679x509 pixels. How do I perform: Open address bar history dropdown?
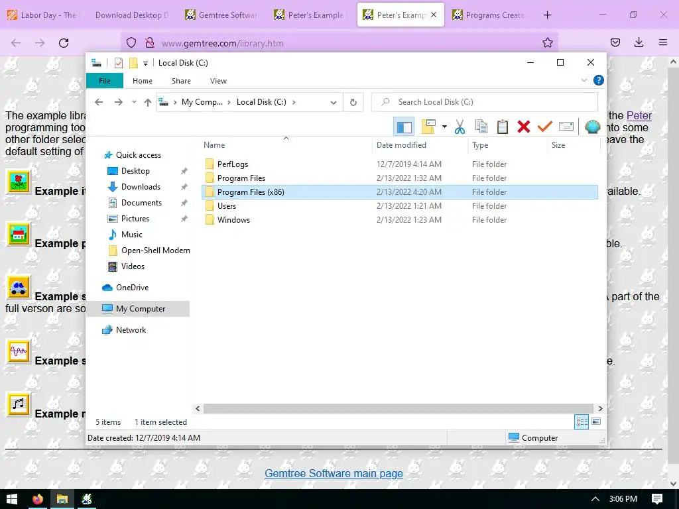tap(333, 103)
